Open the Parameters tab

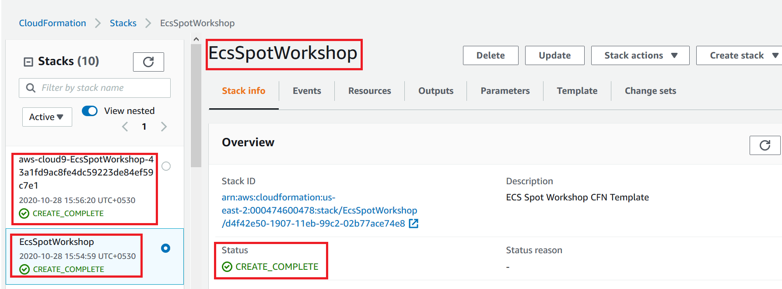(x=505, y=91)
